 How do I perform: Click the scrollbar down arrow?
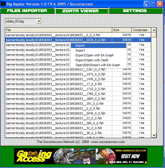point(154,135)
